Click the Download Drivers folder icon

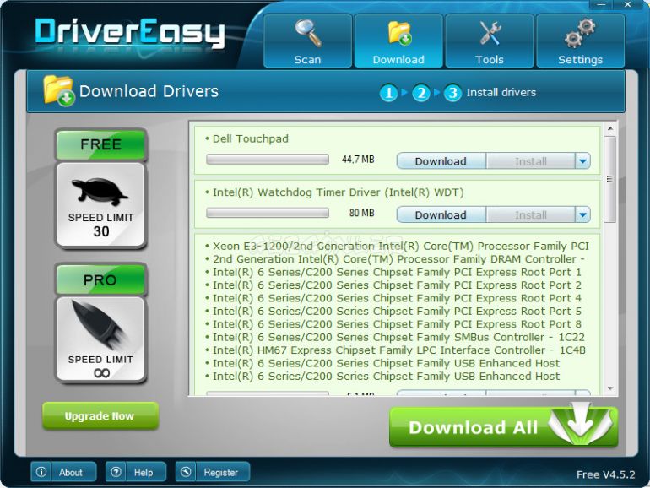coord(59,90)
